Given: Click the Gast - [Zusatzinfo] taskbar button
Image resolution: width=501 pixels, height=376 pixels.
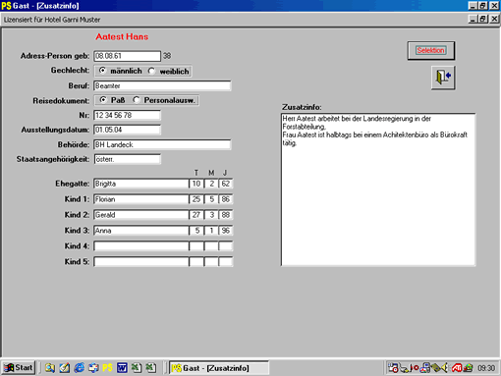Looking at the screenshot, I should (219, 368).
